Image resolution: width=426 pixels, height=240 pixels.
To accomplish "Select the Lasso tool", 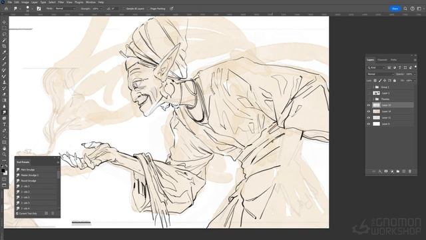I will [4, 34].
